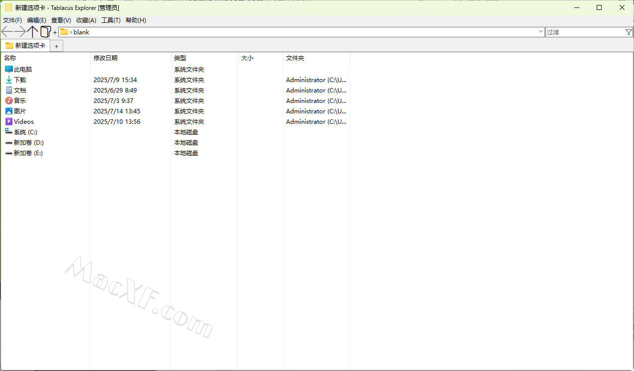Go up one folder level
The image size is (634, 371).
[x=33, y=32]
